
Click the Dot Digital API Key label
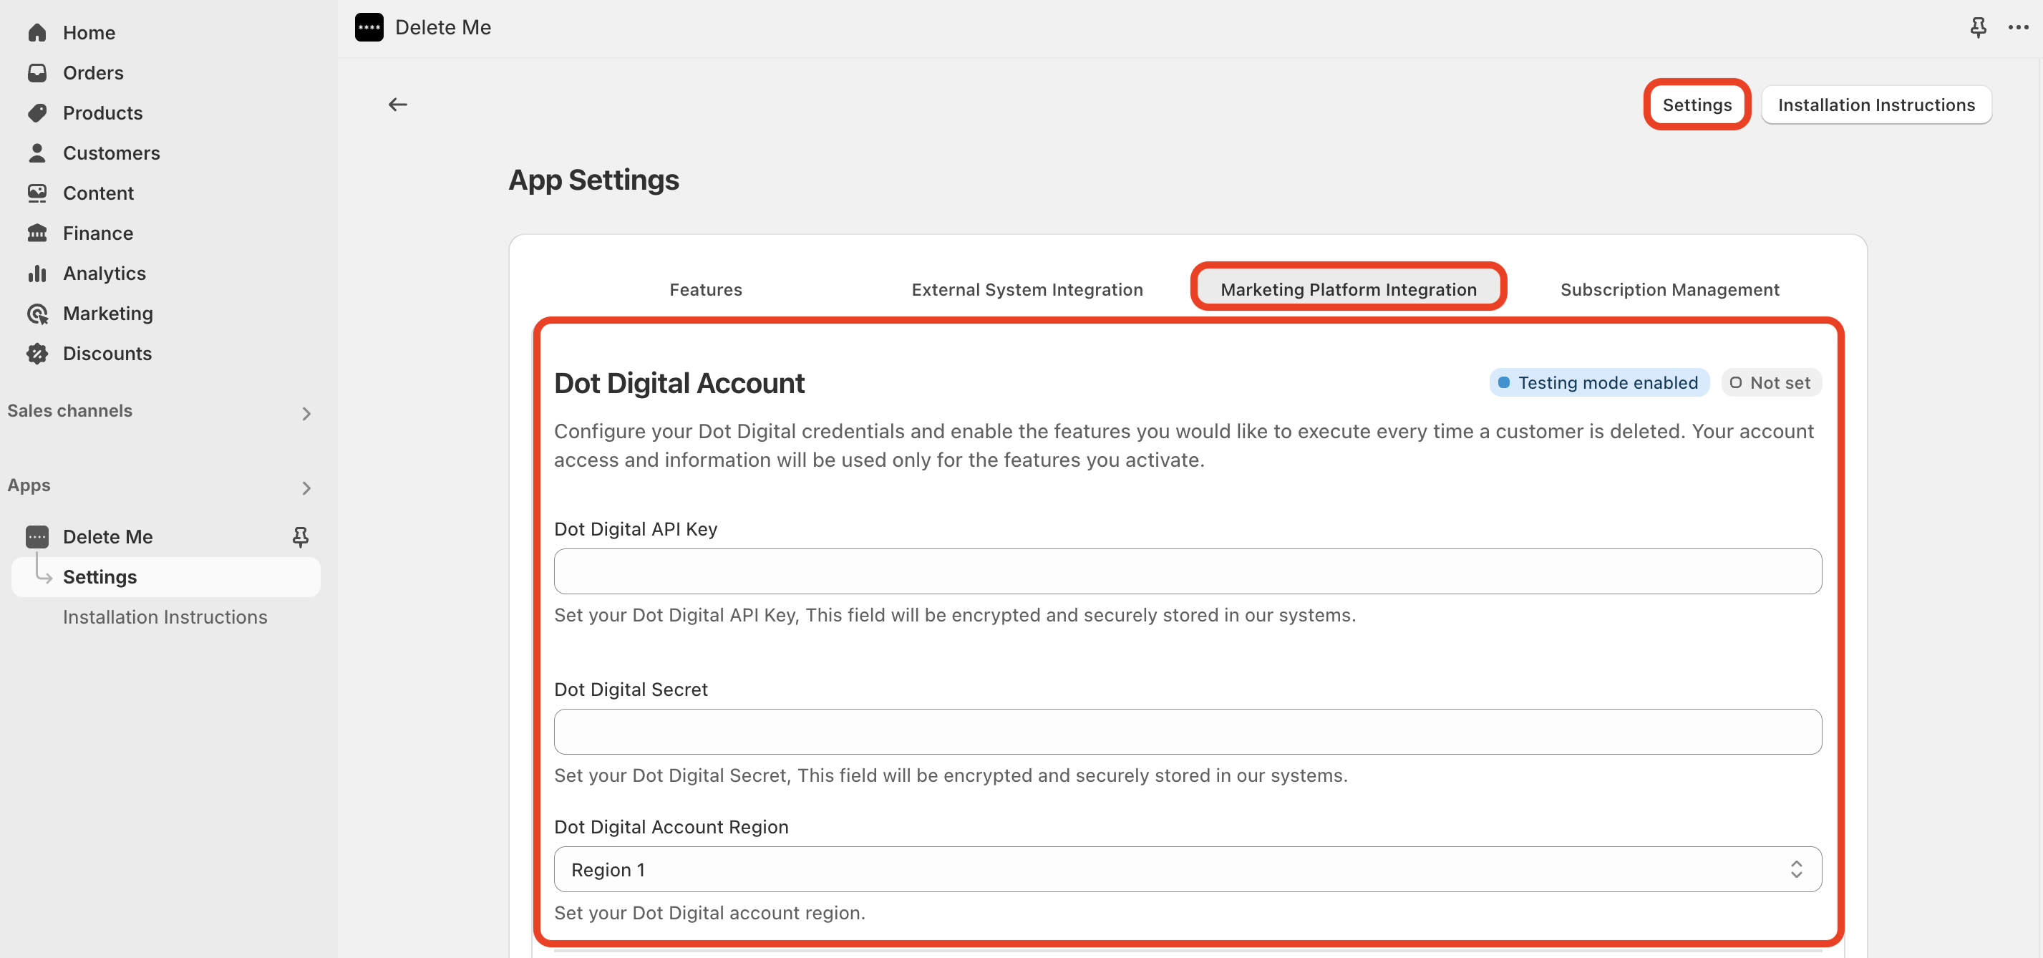pos(635,529)
